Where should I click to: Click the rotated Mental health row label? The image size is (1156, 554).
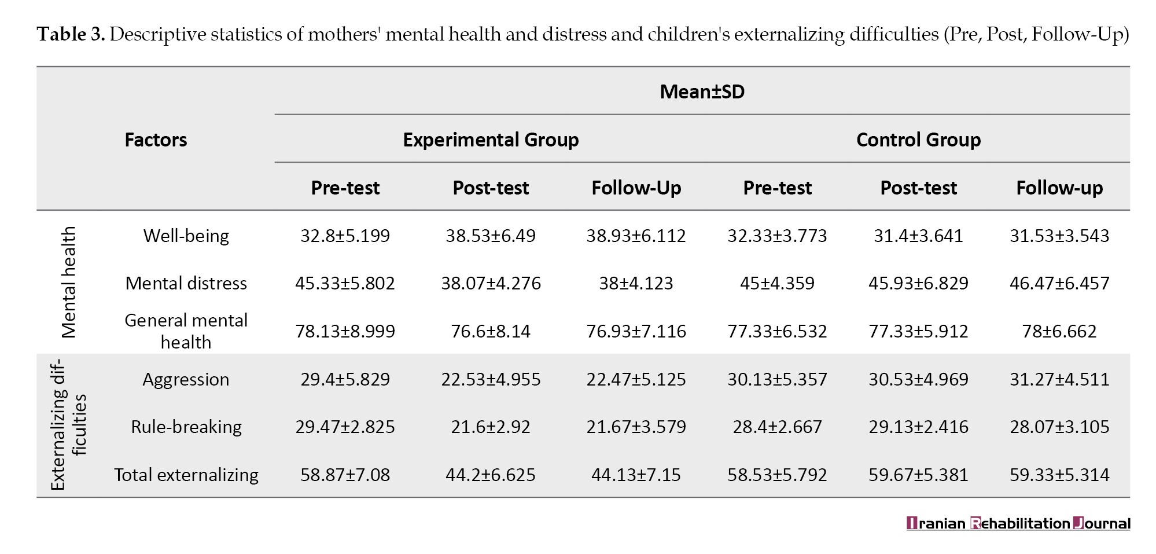pyautogui.click(x=69, y=282)
